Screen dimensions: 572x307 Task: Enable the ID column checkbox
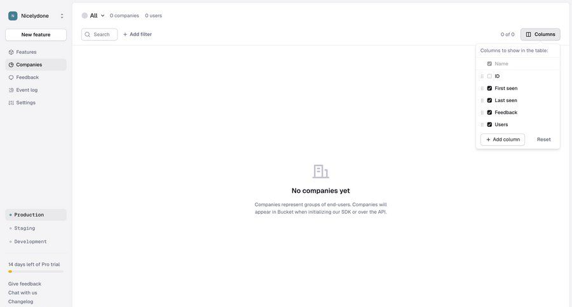point(489,76)
